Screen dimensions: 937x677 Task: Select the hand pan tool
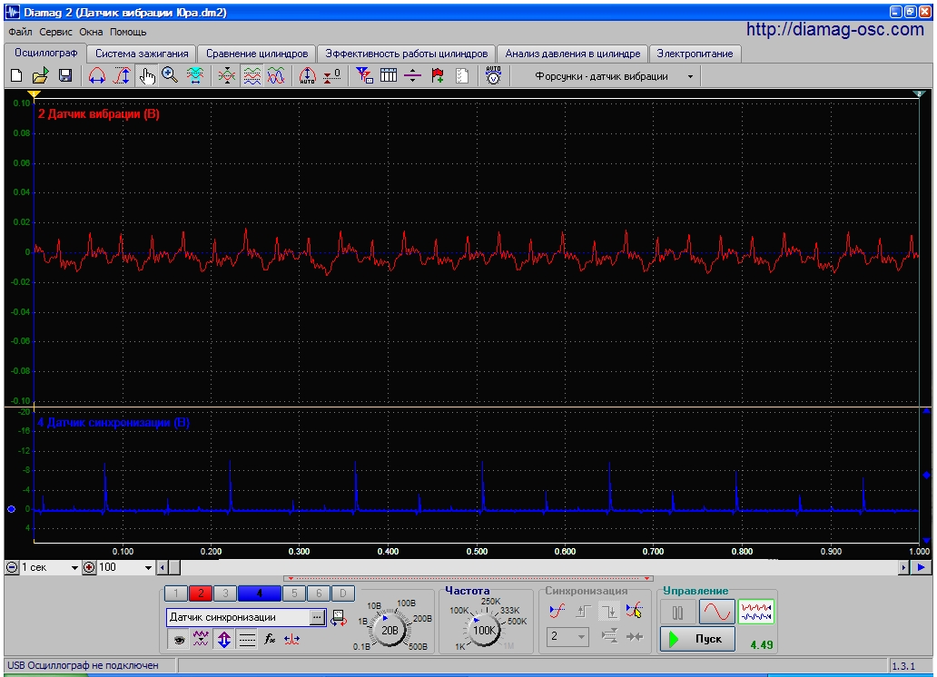[146, 76]
